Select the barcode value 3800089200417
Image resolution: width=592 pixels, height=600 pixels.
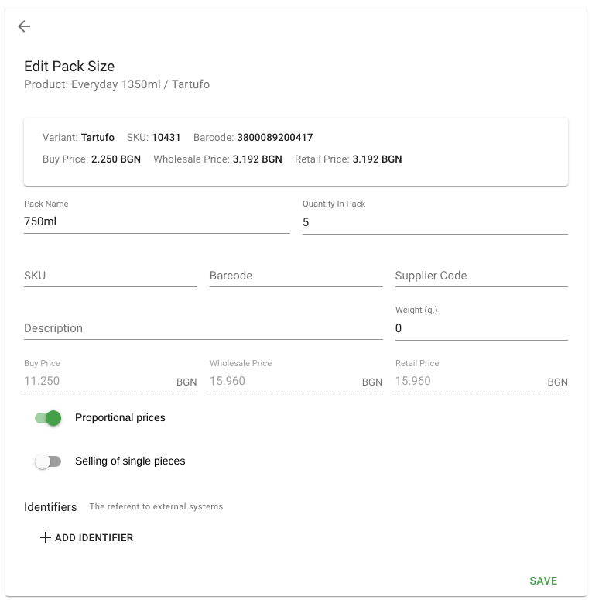[275, 137]
